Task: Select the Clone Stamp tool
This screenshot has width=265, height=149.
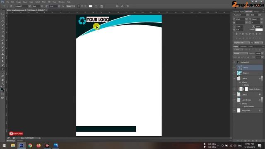Action: (x=2, y=43)
